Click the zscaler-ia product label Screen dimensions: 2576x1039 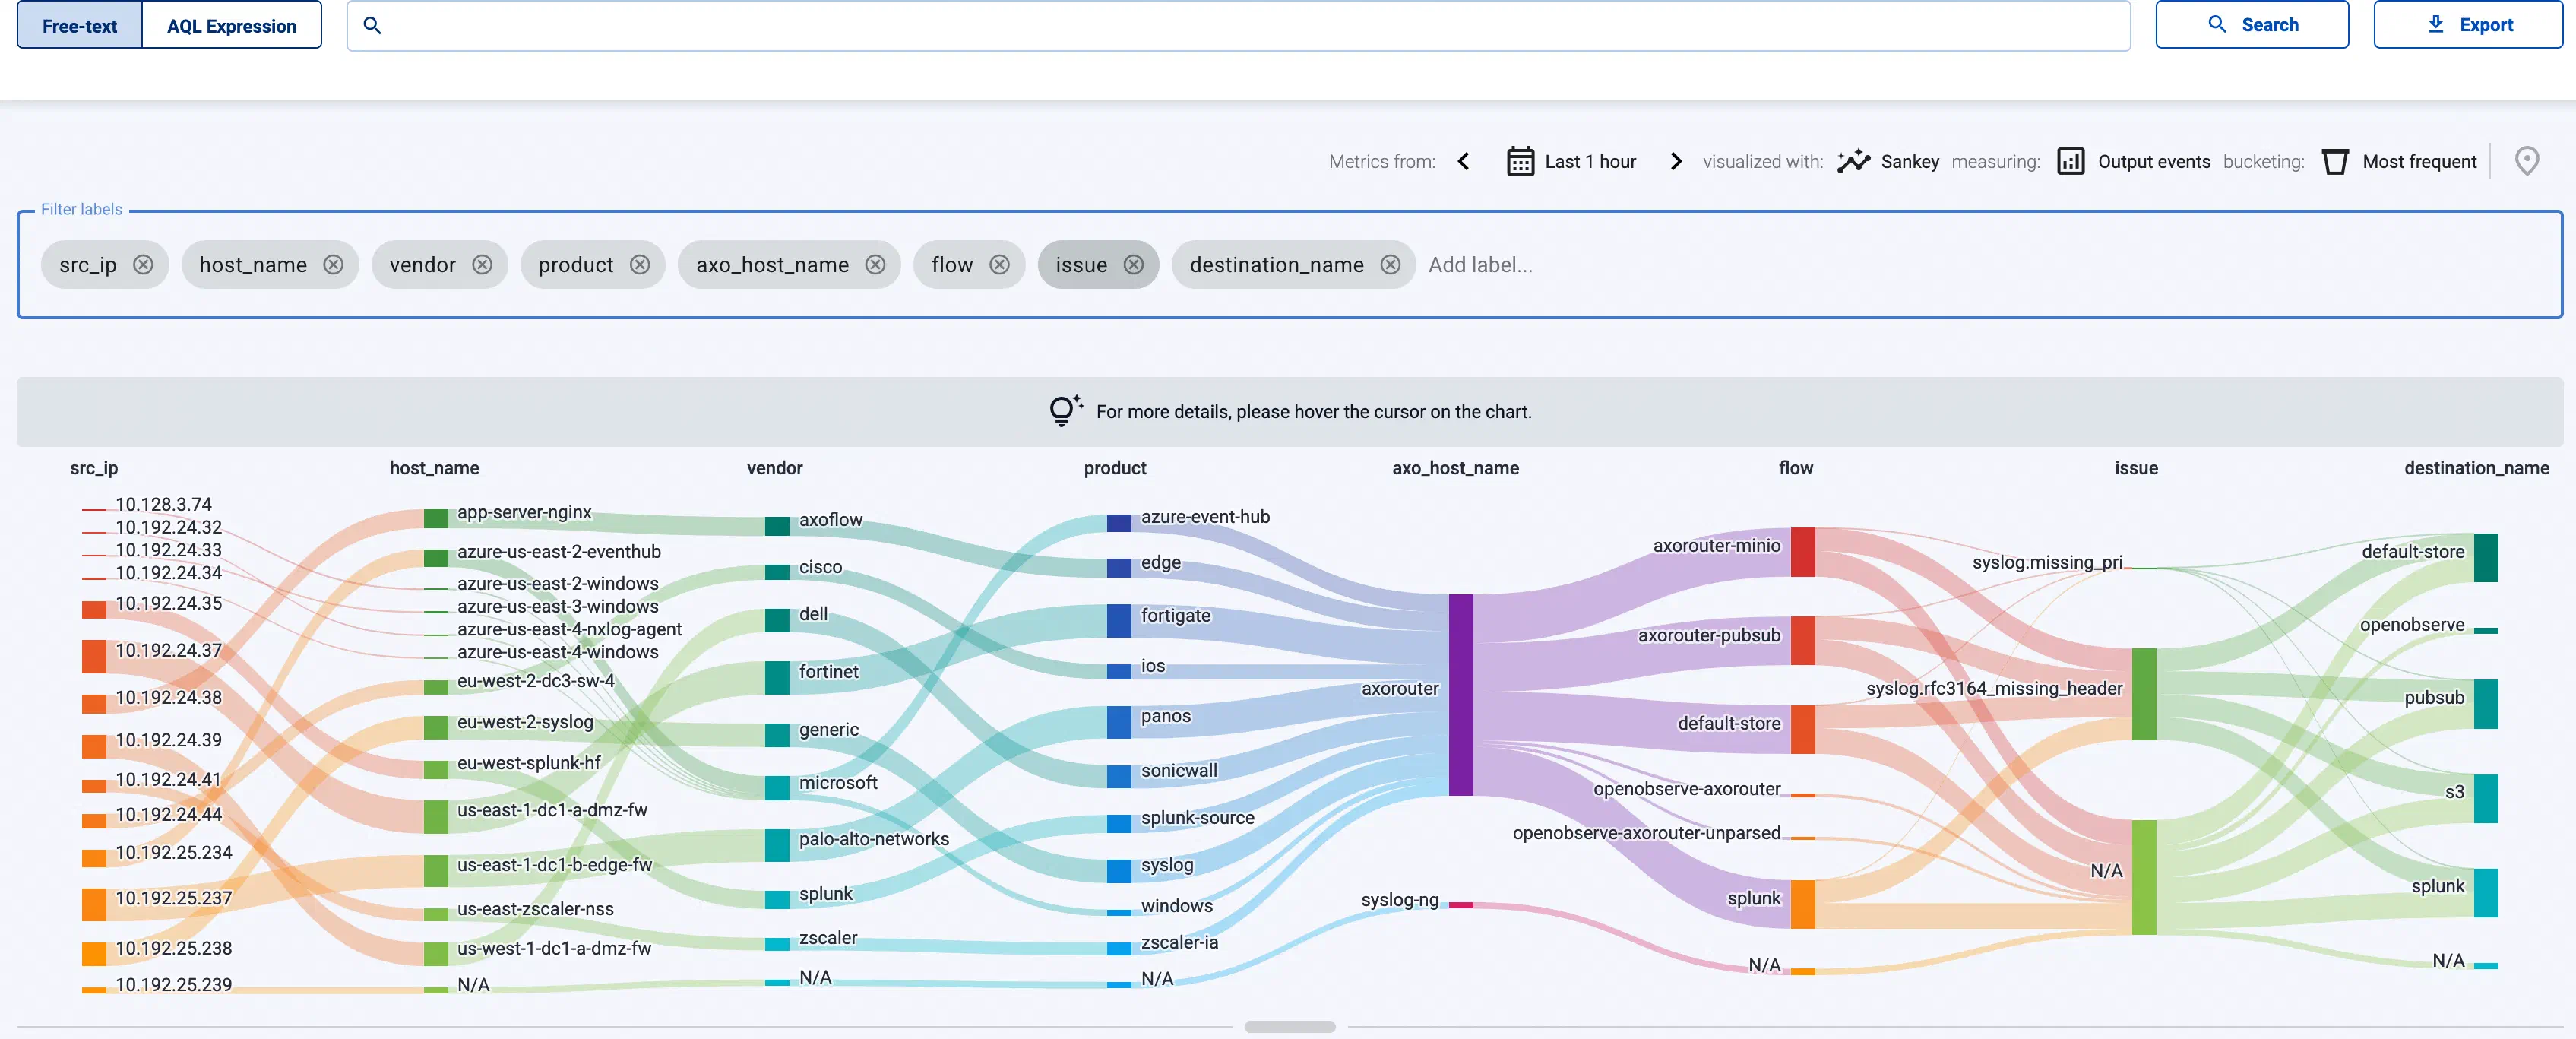coord(1179,942)
